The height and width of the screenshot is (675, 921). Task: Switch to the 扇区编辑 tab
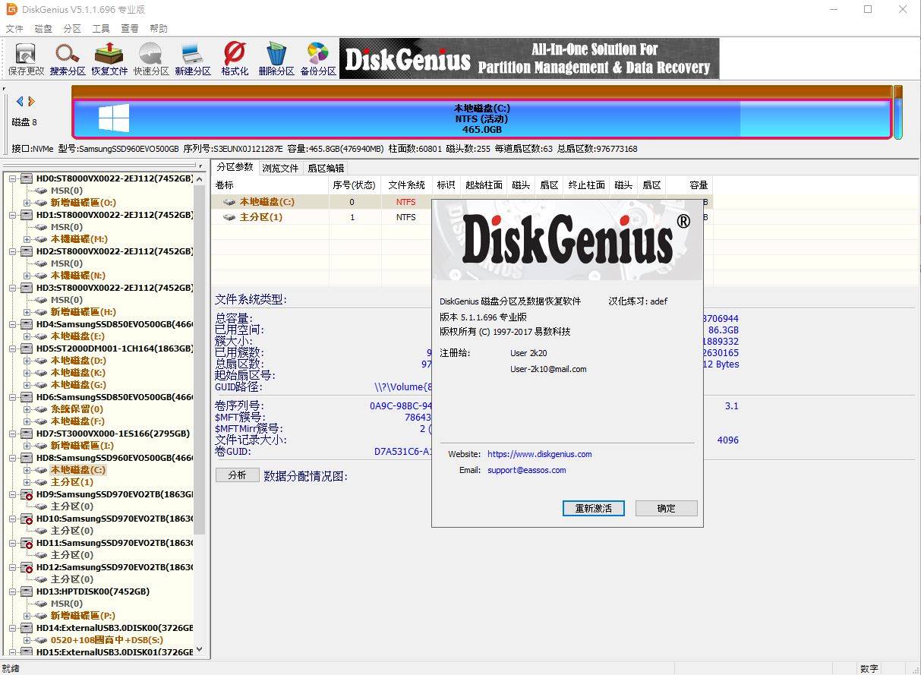pos(326,168)
